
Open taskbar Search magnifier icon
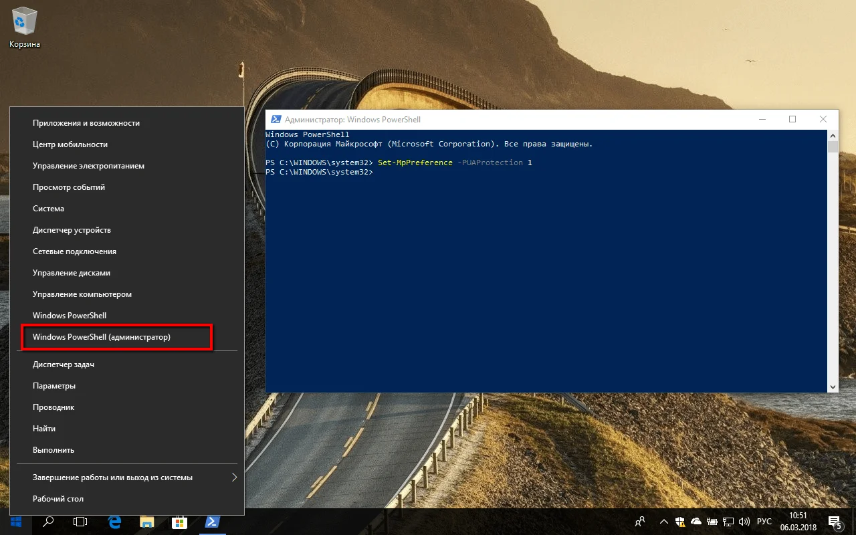click(48, 522)
